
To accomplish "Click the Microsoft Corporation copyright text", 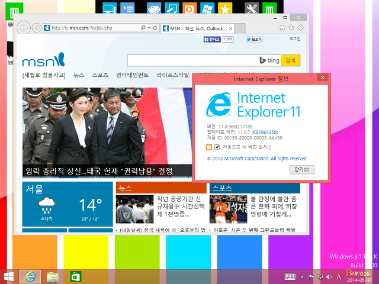I will click(x=257, y=159).
